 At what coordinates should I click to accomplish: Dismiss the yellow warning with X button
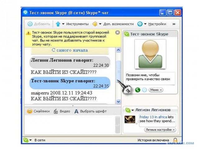tap(118, 33)
